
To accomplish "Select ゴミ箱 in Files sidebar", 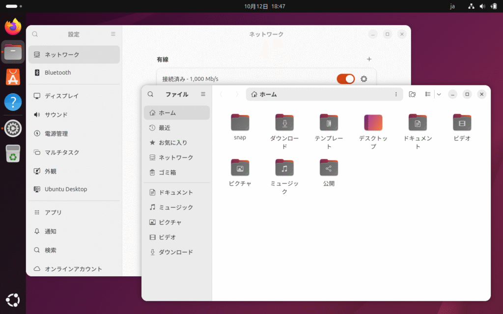I will [167, 172].
